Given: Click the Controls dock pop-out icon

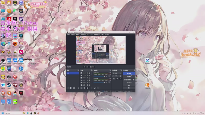Looking at the screenshot, I should [x=134, y=70].
